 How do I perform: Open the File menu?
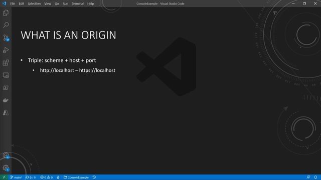coord(13,3)
